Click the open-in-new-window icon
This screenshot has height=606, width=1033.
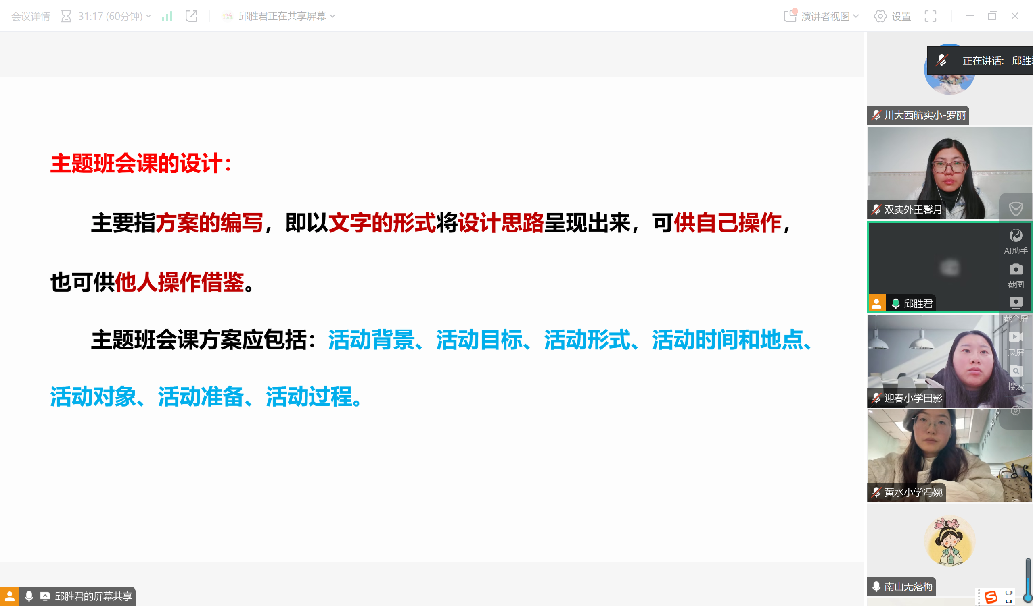tap(191, 16)
